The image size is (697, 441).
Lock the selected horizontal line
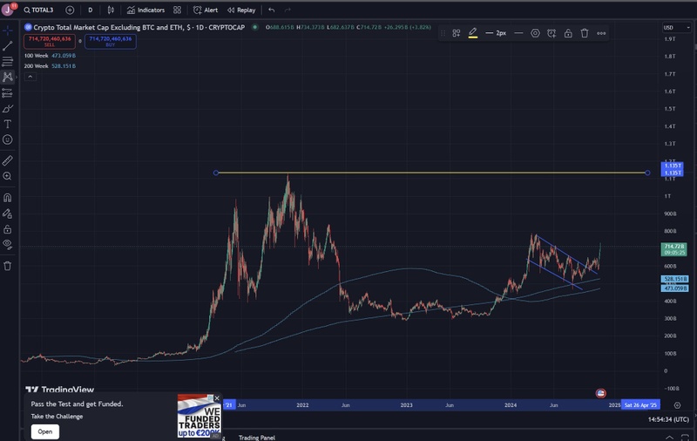pos(568,33)
